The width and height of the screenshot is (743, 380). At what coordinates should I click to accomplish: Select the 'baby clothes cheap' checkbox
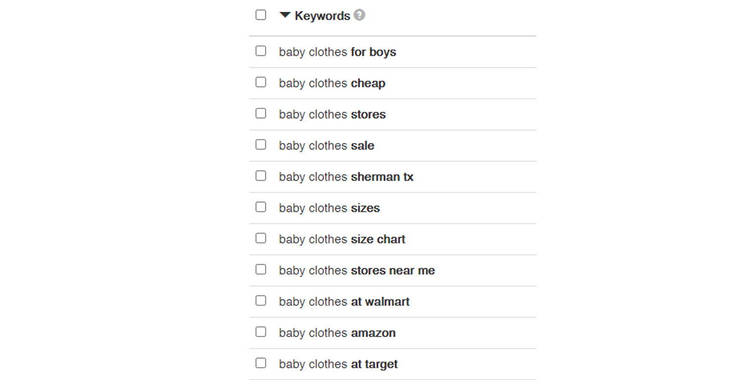click(261, 82)
